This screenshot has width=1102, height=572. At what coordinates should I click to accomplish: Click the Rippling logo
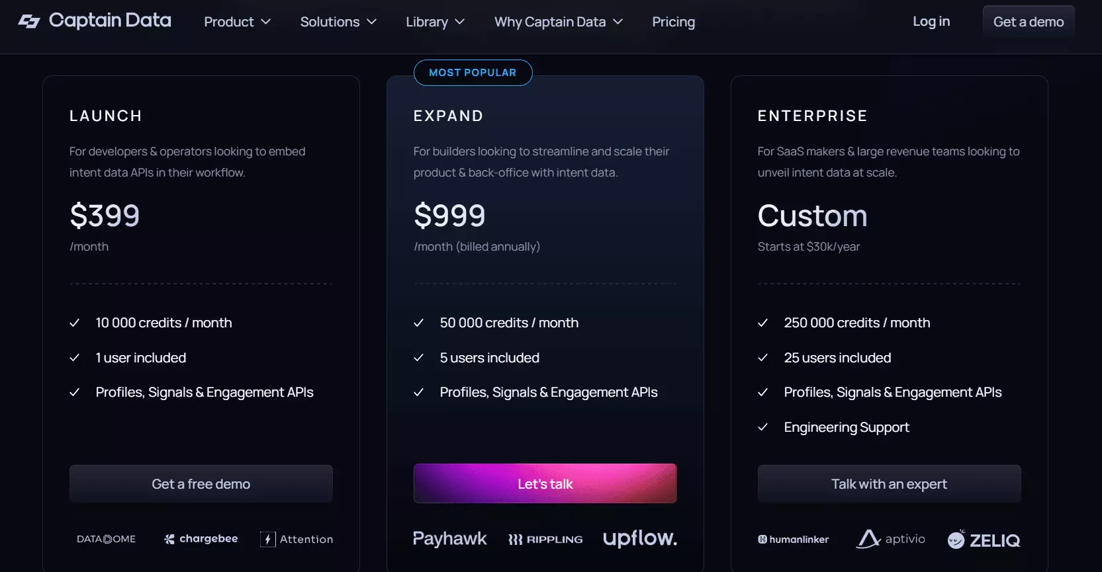click(545, 540)
